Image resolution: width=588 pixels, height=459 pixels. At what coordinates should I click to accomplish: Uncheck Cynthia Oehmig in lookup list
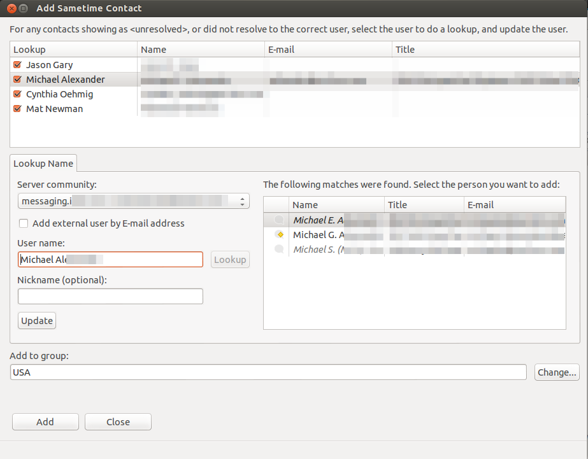click(x=17, y=94)
